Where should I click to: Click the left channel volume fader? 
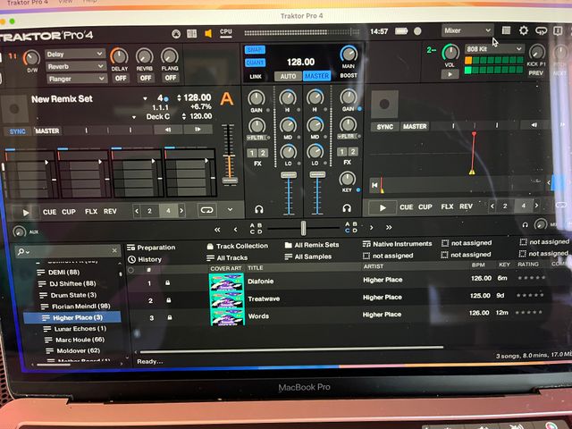289,175
